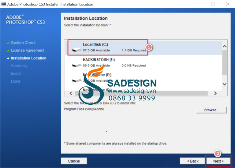Click the System Check step
This screenshot has height=168, width=235.
click(23, 43)
